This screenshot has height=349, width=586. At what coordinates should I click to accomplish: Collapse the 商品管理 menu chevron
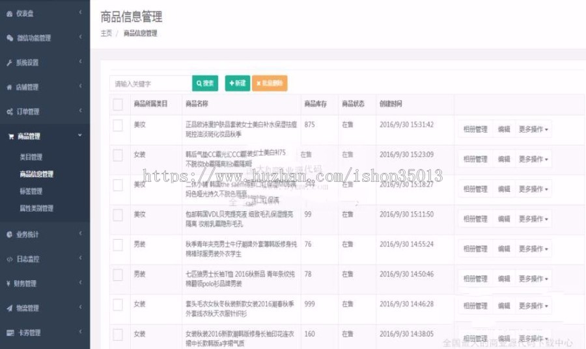pos(80,135)
